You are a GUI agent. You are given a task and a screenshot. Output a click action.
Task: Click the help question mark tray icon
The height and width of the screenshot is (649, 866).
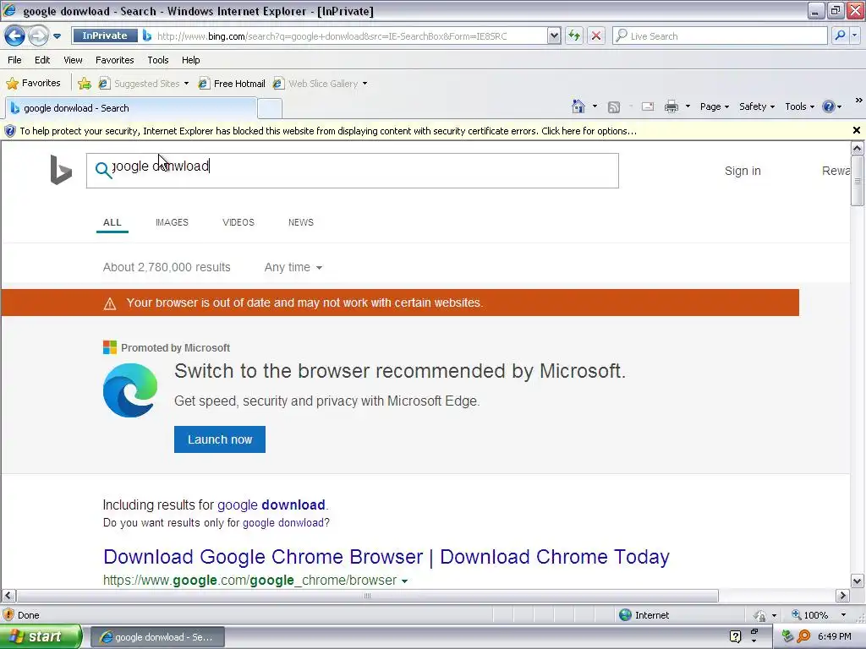(x=735, y=636)
